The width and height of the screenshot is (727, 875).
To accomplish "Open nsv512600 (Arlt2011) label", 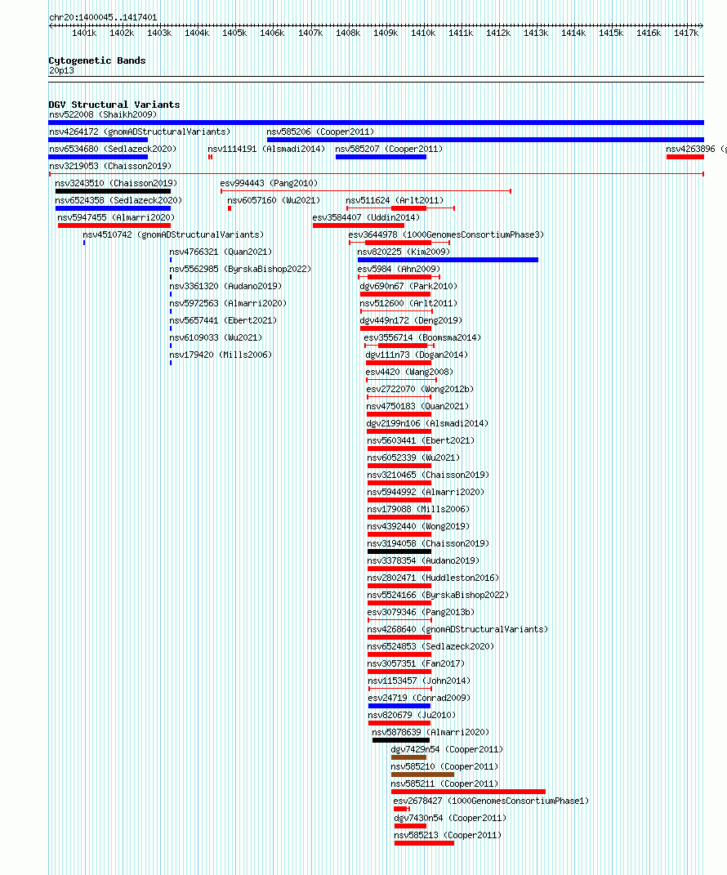I will (408, 304).
